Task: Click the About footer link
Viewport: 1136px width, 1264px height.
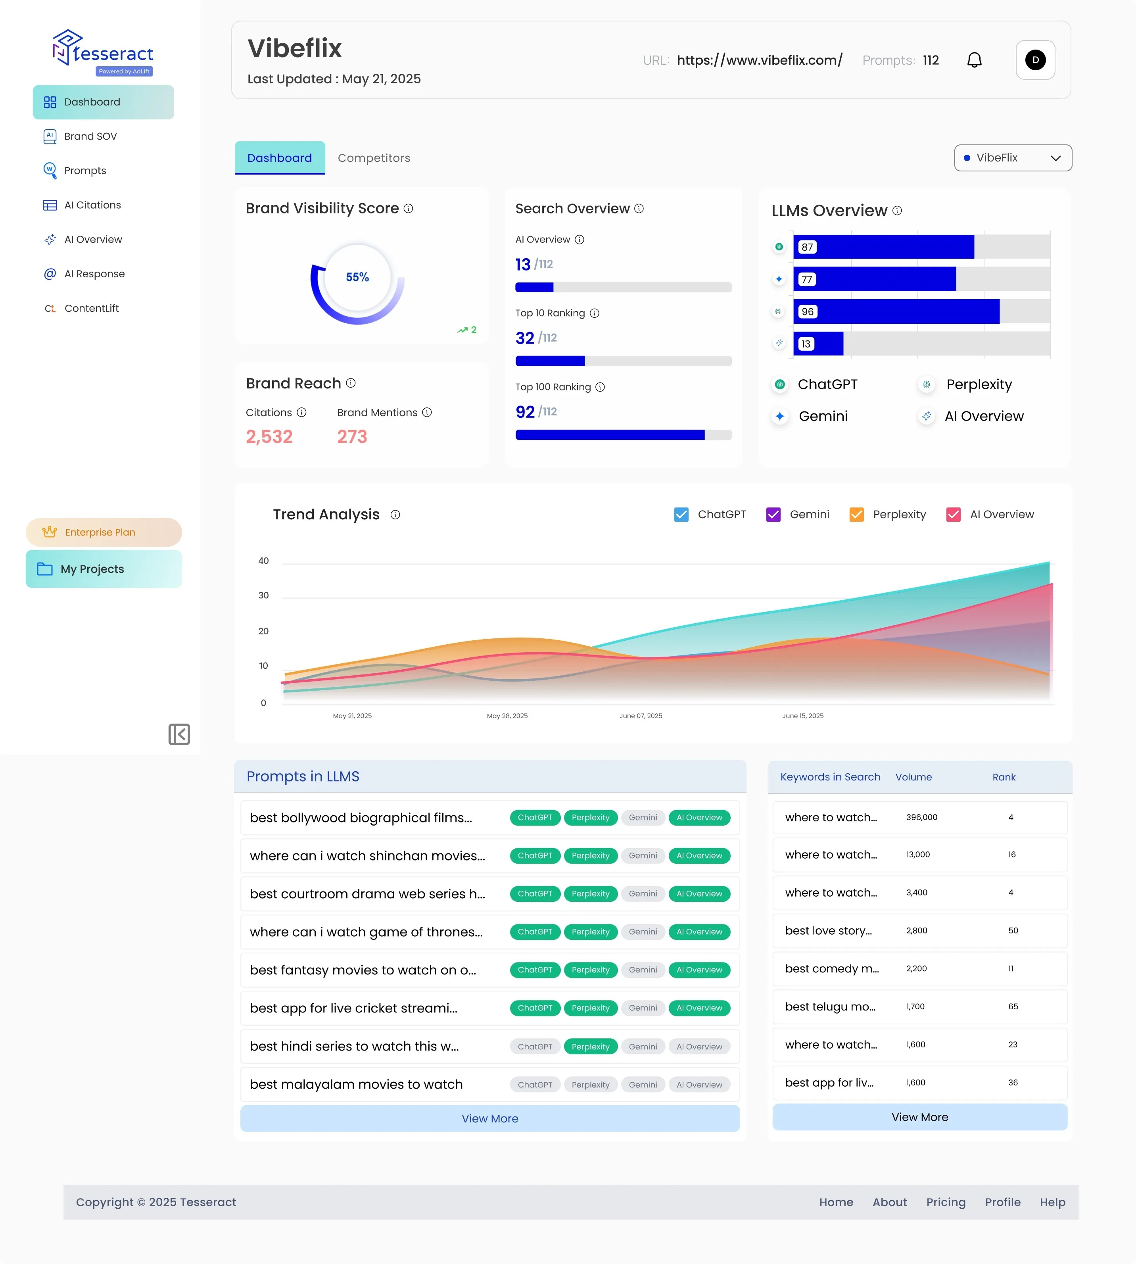Action: 889,1202
